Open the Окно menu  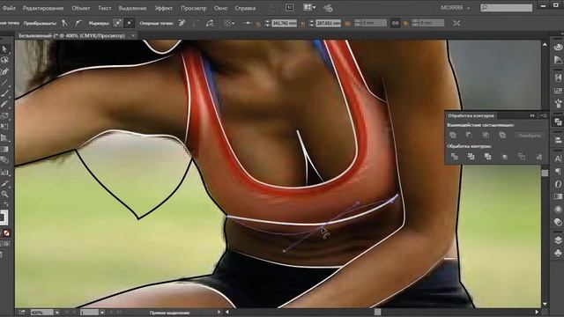[220, 8]
